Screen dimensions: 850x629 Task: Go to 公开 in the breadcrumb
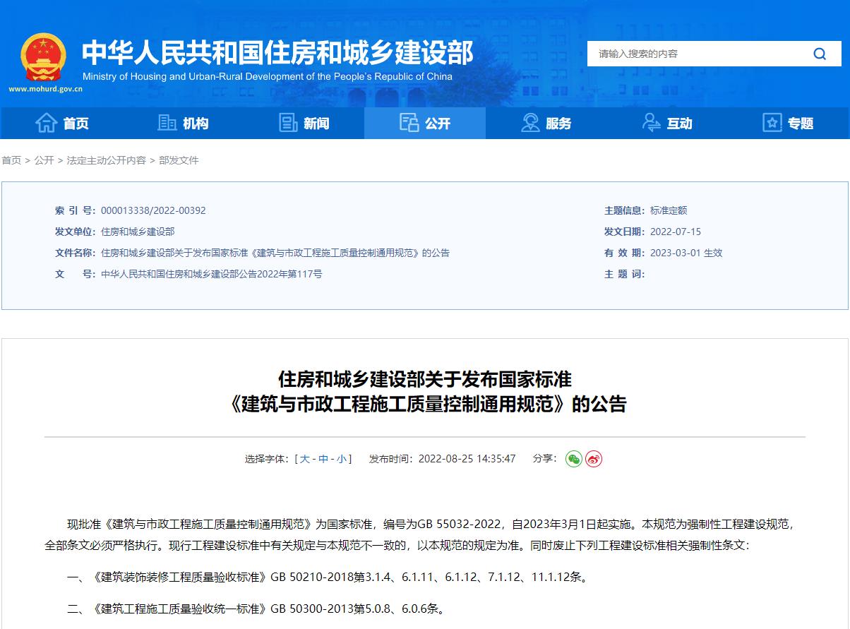click(x=44, y=160)
